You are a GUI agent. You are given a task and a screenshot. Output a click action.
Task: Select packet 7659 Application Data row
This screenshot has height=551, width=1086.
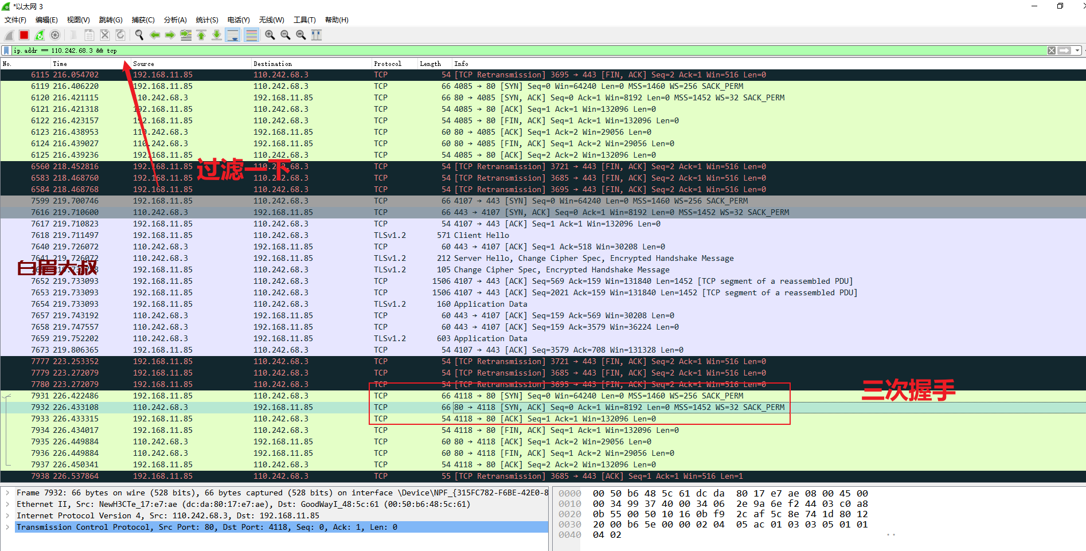(543, 338)
